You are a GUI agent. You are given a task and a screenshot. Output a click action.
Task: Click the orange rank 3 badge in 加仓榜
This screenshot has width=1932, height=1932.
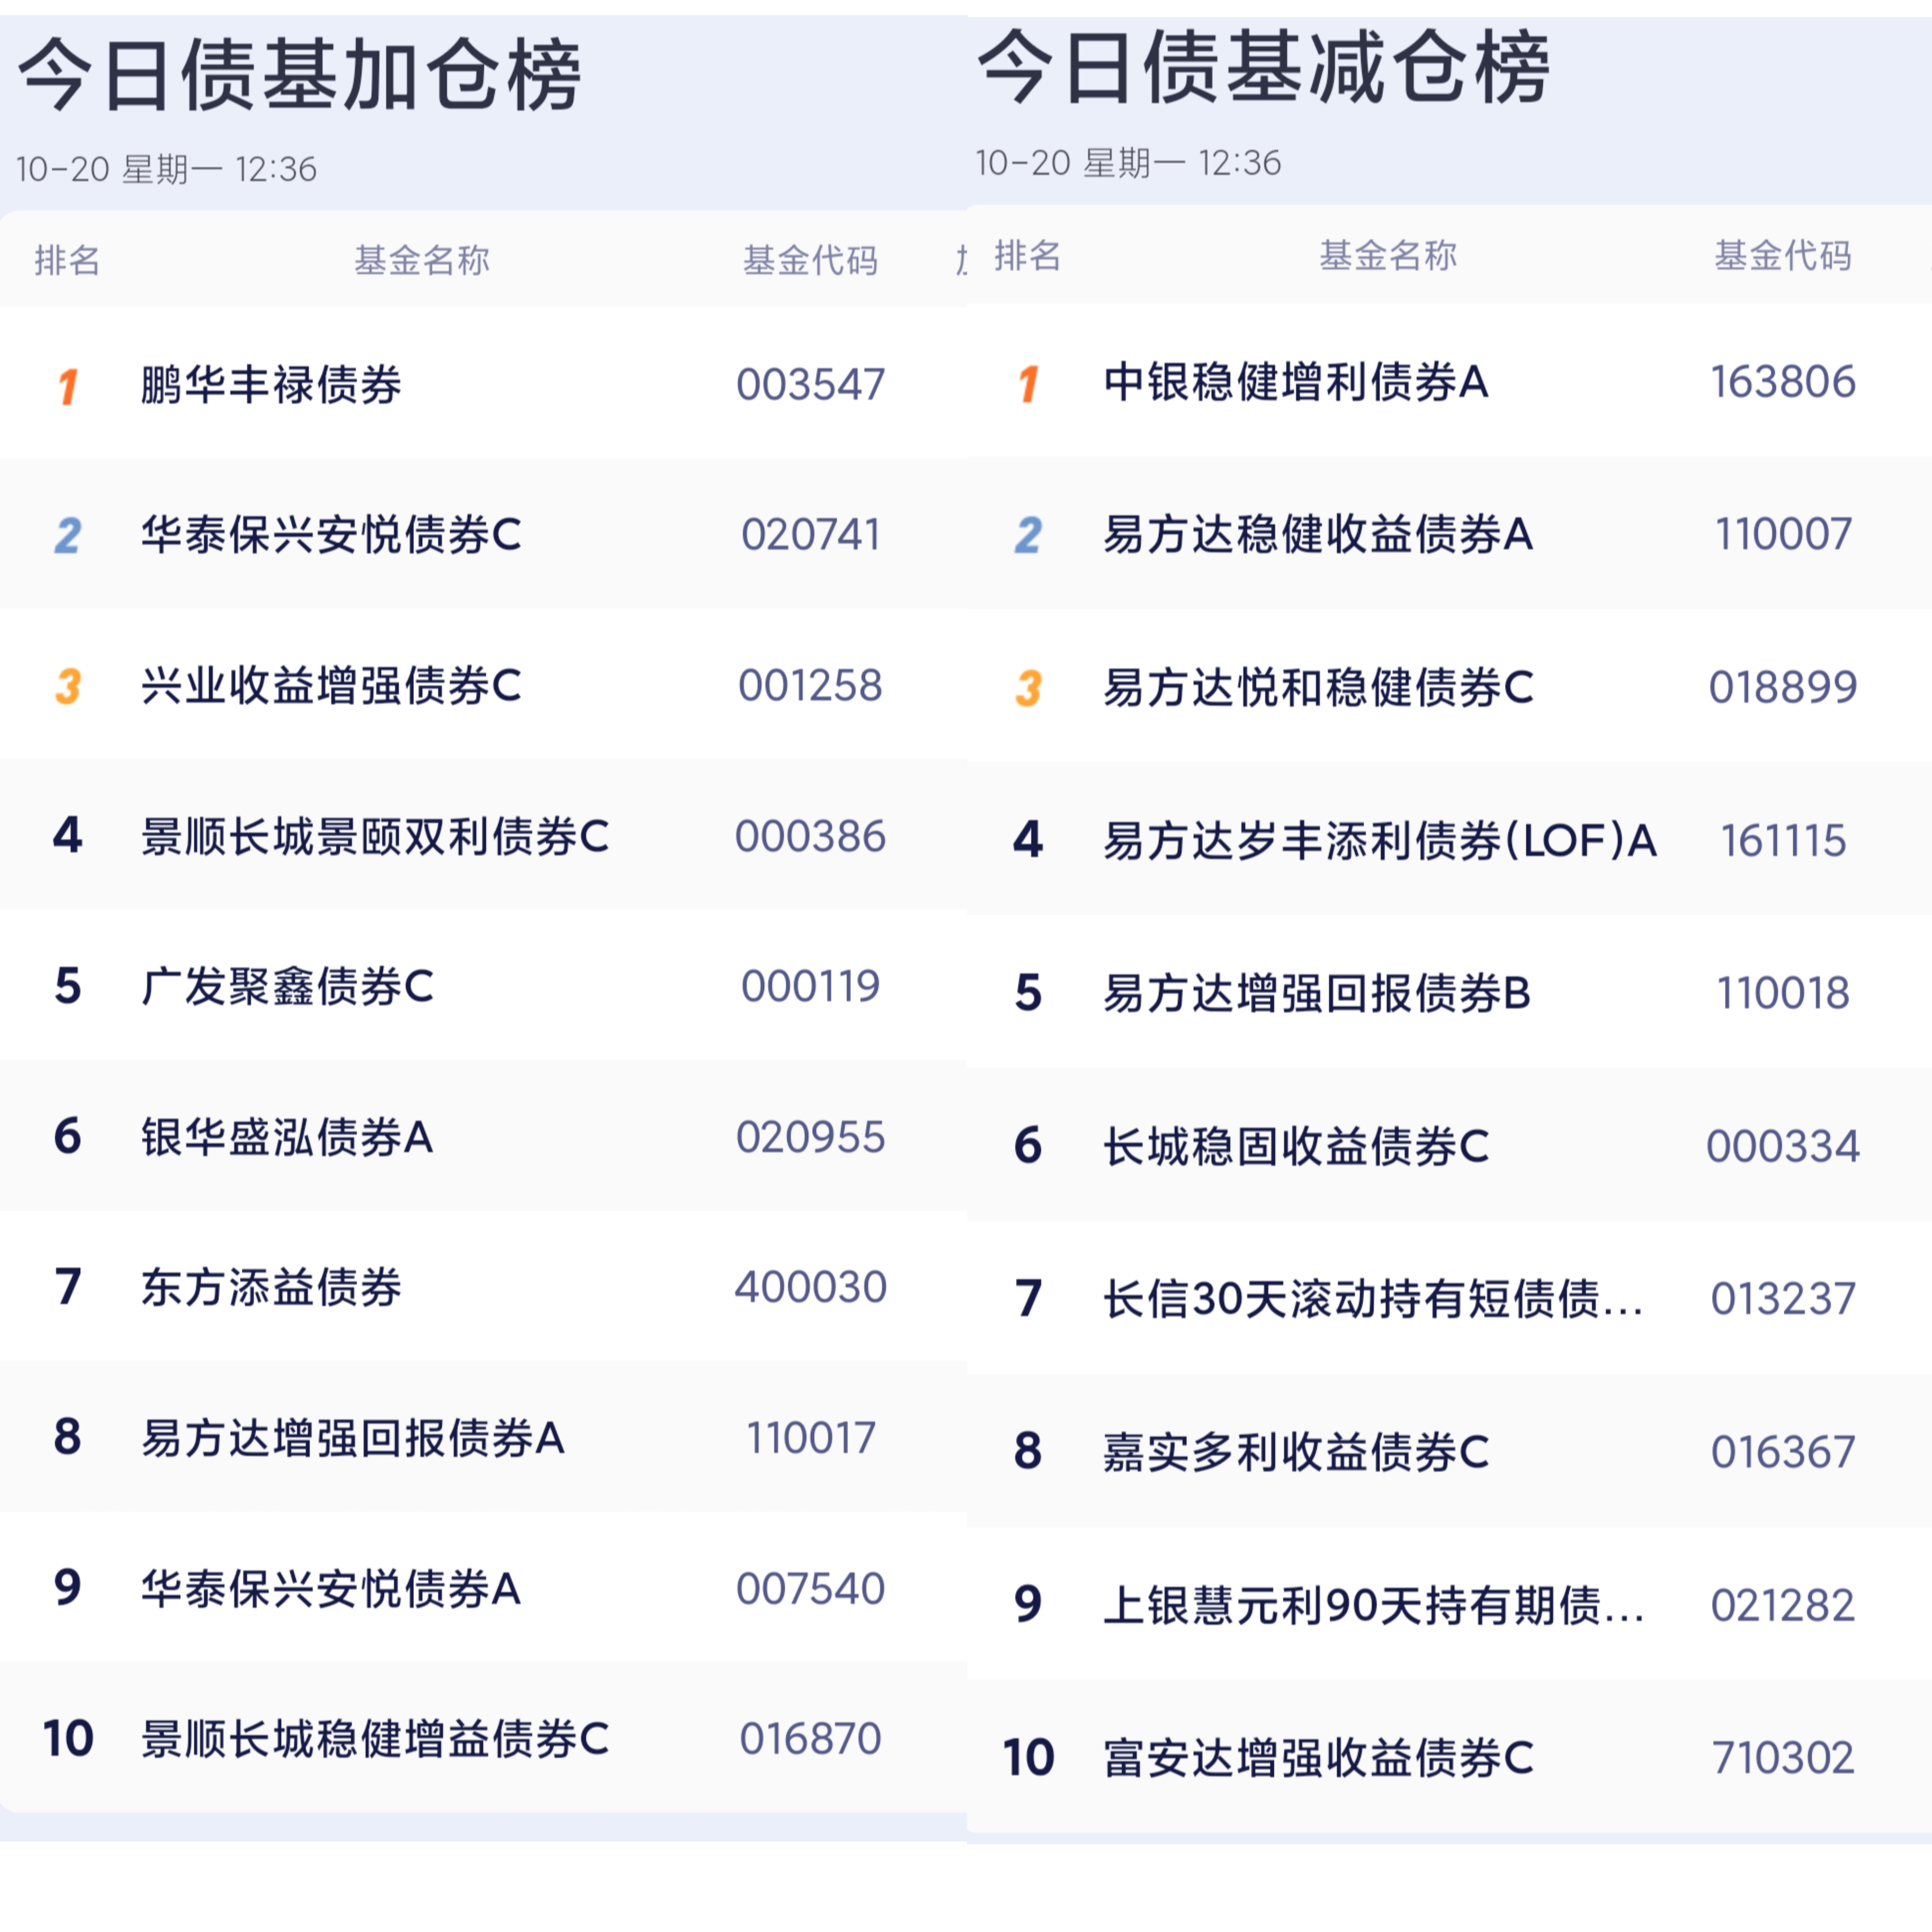pos(68,686)
